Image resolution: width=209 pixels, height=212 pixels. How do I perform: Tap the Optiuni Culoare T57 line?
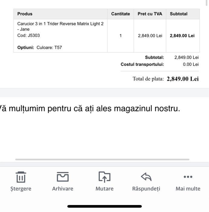coord(40,47)
